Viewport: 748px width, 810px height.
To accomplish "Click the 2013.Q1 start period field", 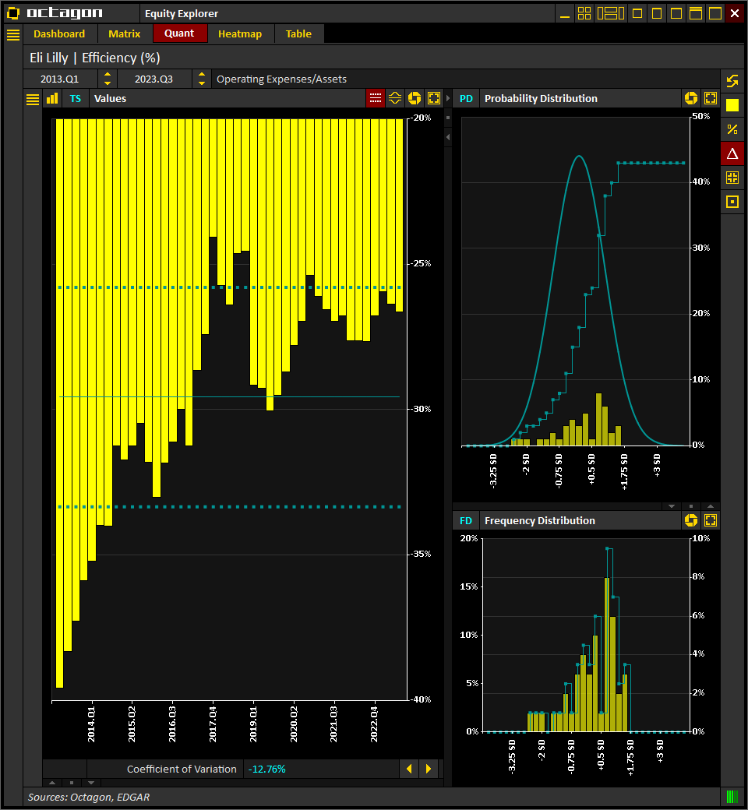I will 60,79.
